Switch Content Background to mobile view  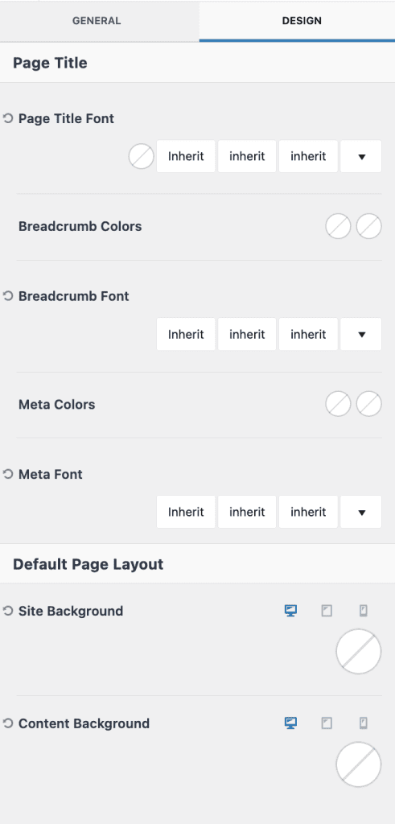click(x=363, y=723)
